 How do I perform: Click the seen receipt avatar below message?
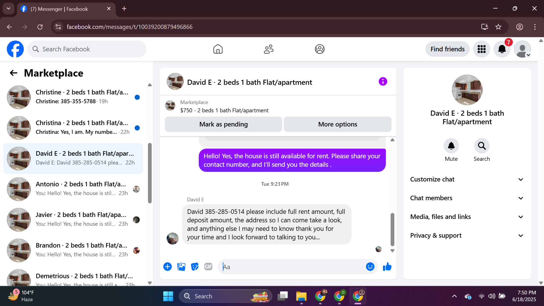pos(378,249)
